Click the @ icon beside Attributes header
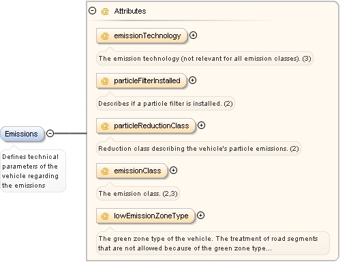Viewport: 351px width, 262px height. (x=105, y=11)
